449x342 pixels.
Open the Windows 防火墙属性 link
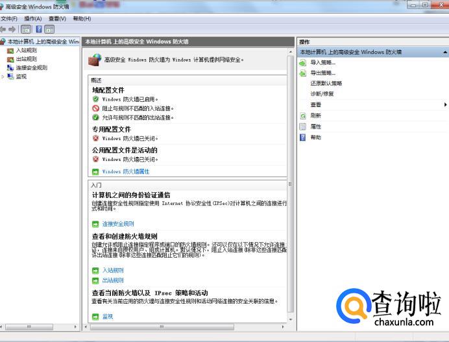click(126, 171)
